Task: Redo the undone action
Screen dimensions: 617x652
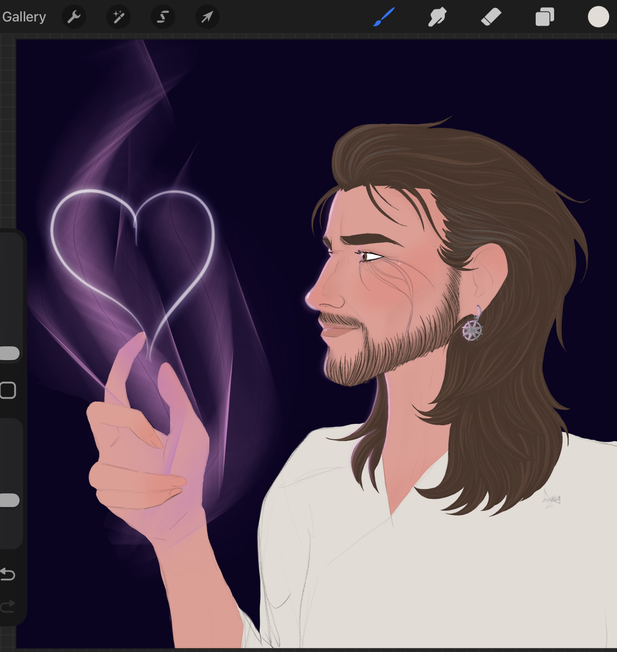Action: tap(8, 606)
